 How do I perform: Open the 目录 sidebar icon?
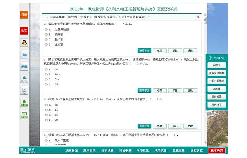click(x=24, y=15)
